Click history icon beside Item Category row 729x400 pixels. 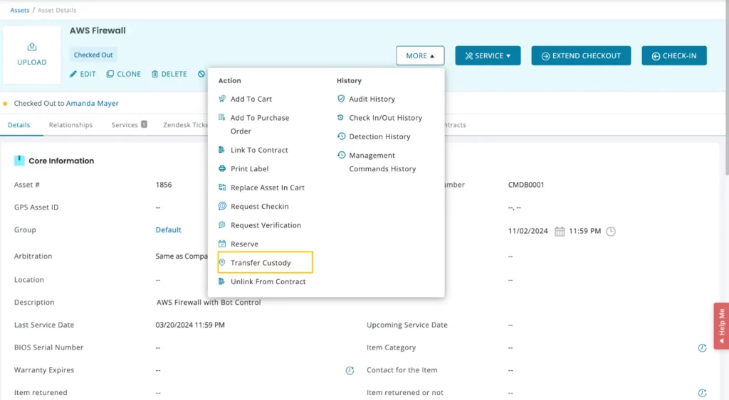[702, 348]
